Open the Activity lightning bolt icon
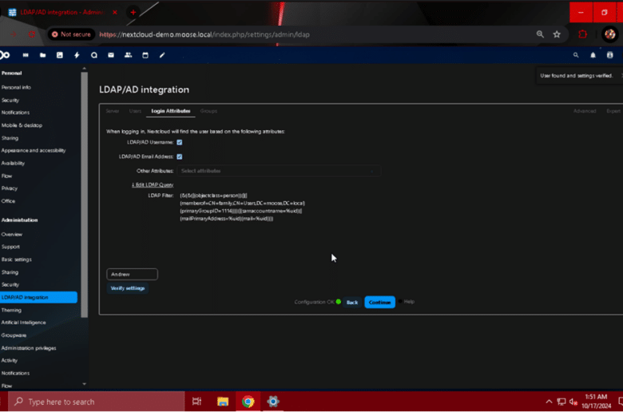This screenshot has width=623, height=412. tap(77, 55)
